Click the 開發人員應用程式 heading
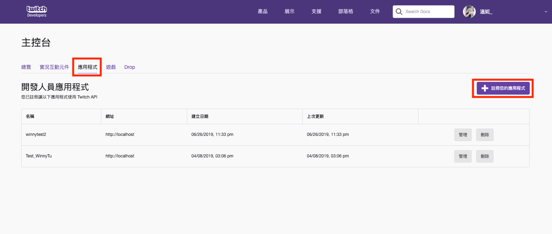This screenshot has width=552, height=234. point(55,87)
